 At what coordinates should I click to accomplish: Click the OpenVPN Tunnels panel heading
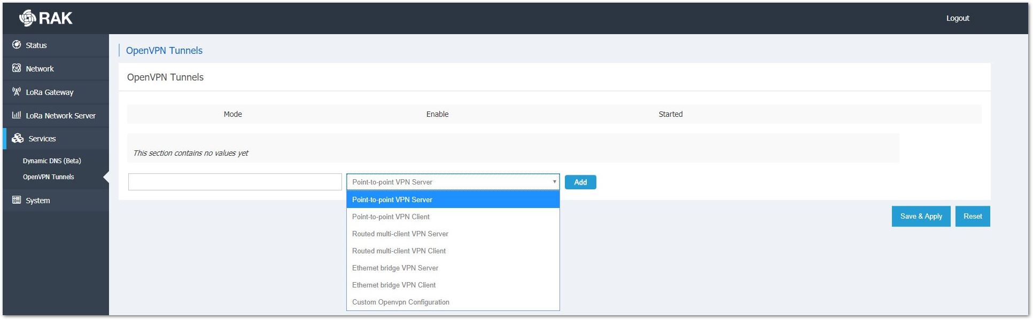click(x=165, y=77)
